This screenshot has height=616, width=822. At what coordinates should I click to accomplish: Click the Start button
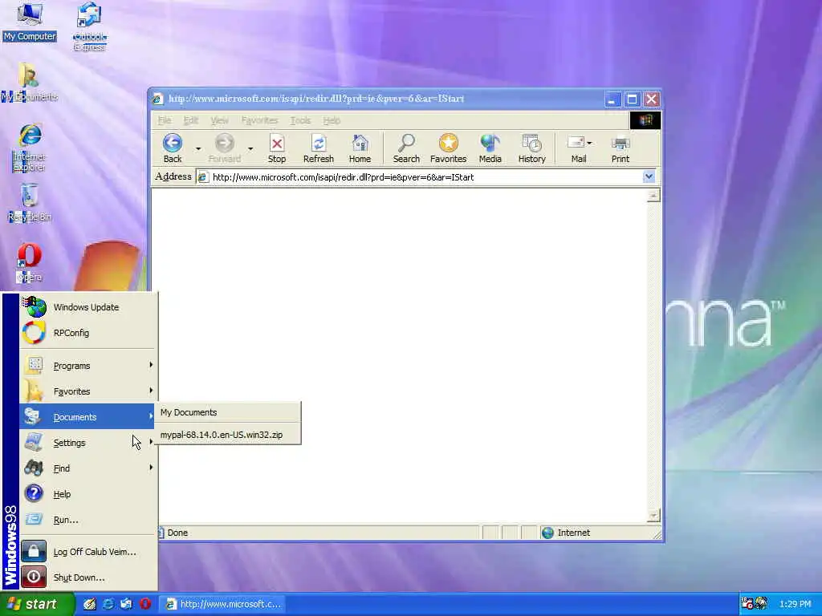tap(37, 604)
